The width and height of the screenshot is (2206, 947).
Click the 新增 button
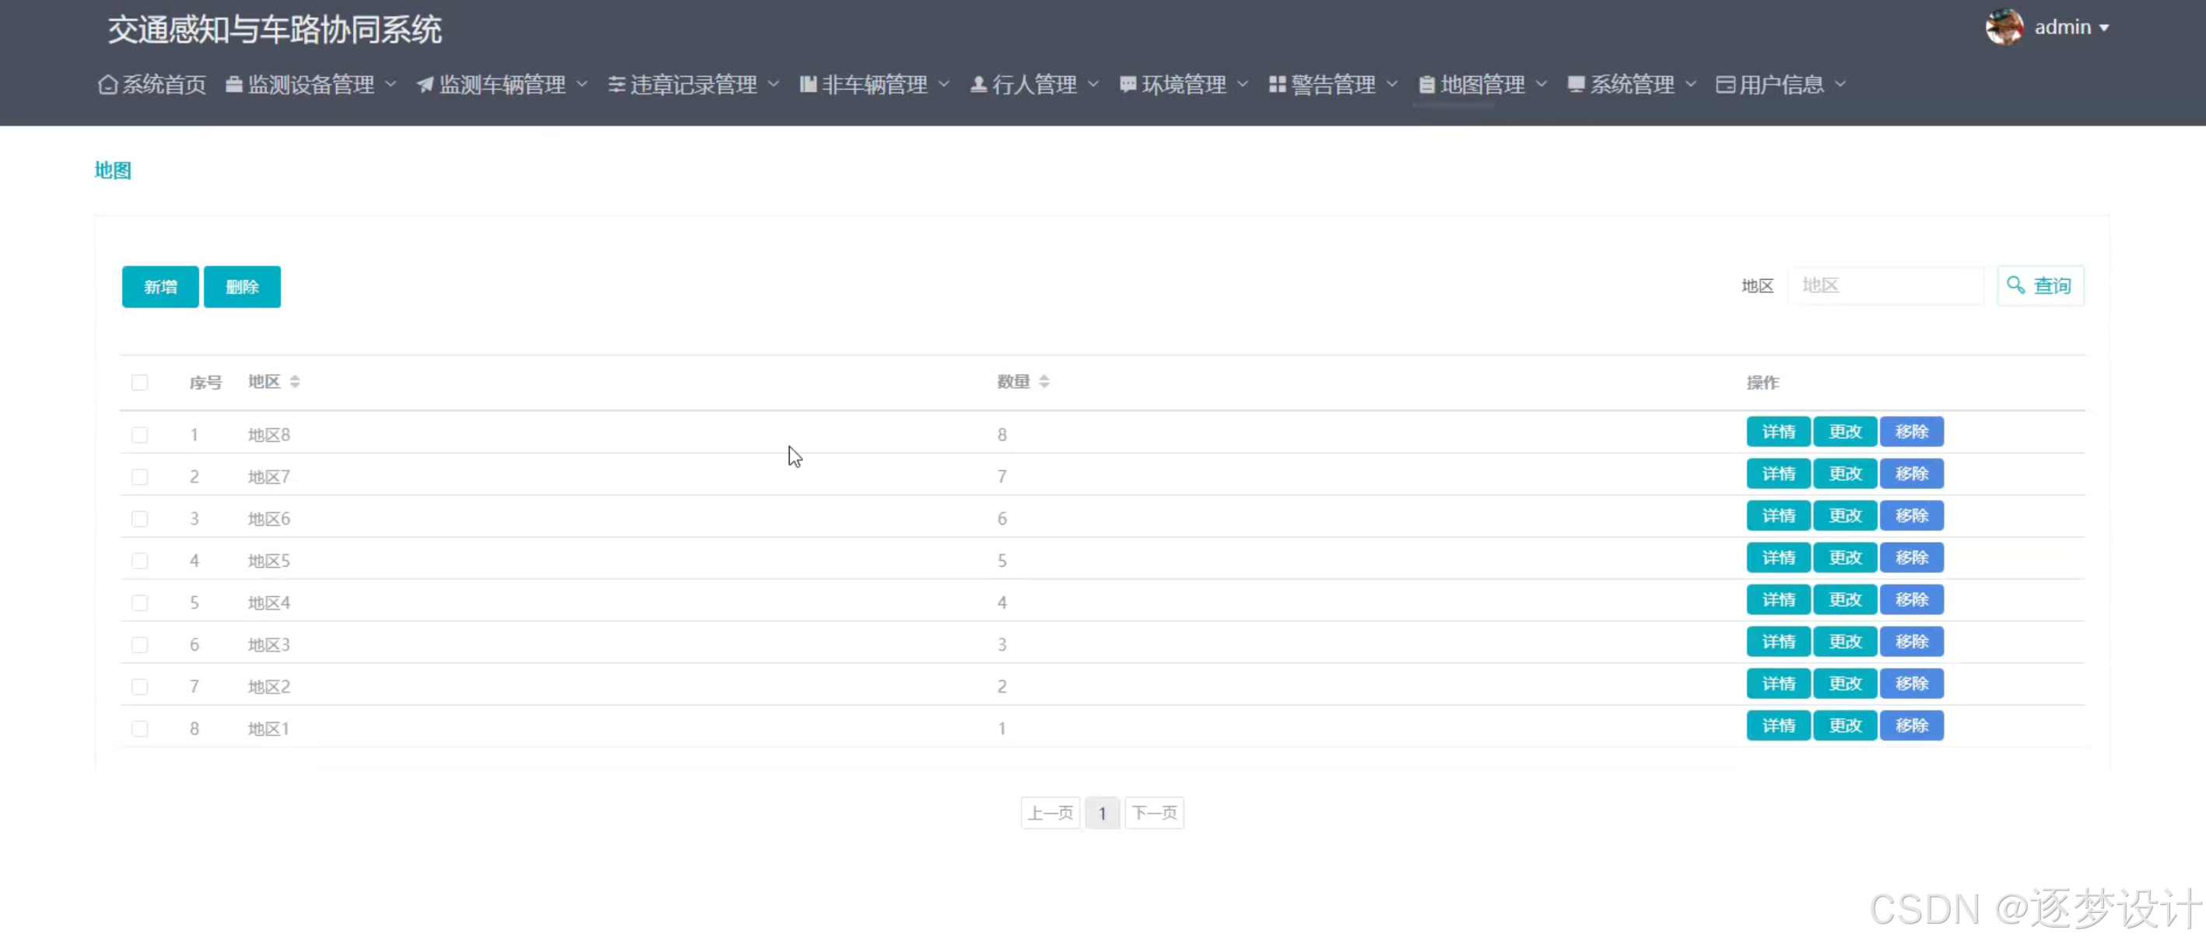160,287
